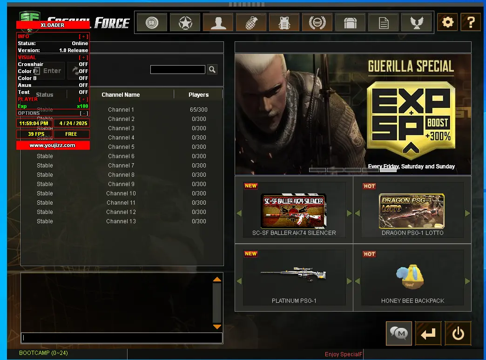Select Channel 7 row
Viewport: 486px width, 360px height.
(x=122, y=166)
